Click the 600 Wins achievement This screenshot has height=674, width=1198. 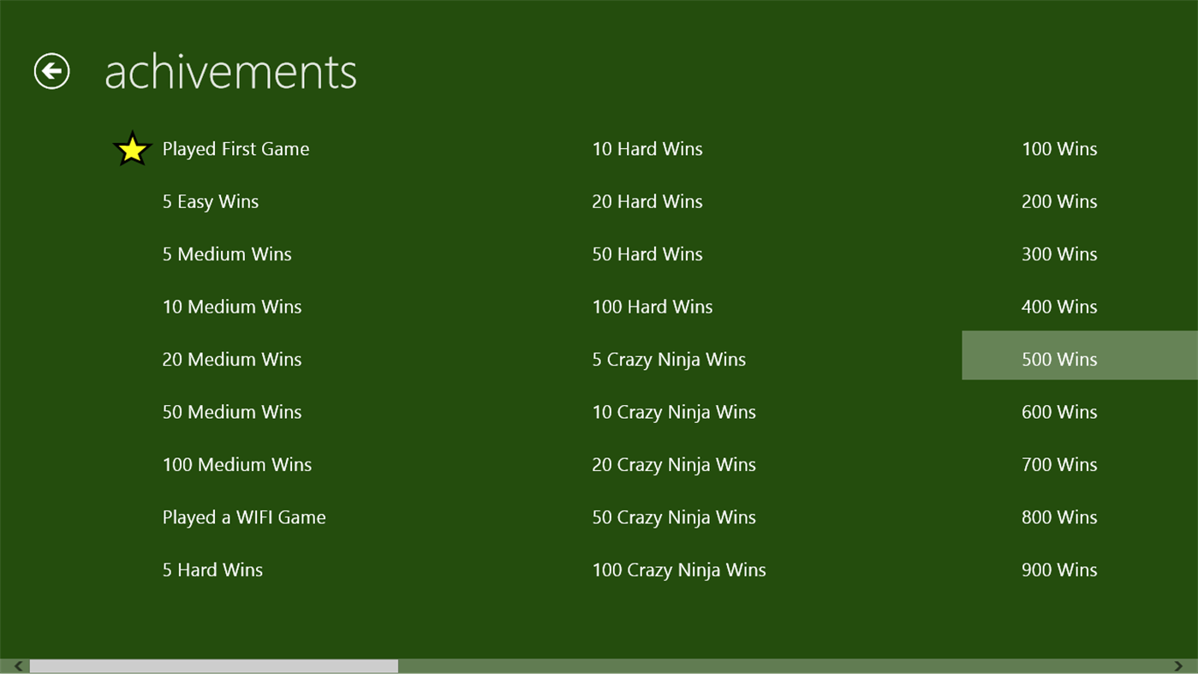click(x=1059, y=412)
